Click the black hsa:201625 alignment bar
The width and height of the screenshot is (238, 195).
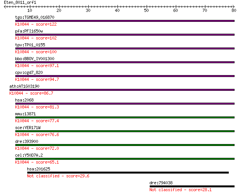[x=128, y=172]
